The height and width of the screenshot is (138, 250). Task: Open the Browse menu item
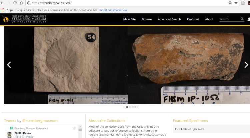click(147, 19)
